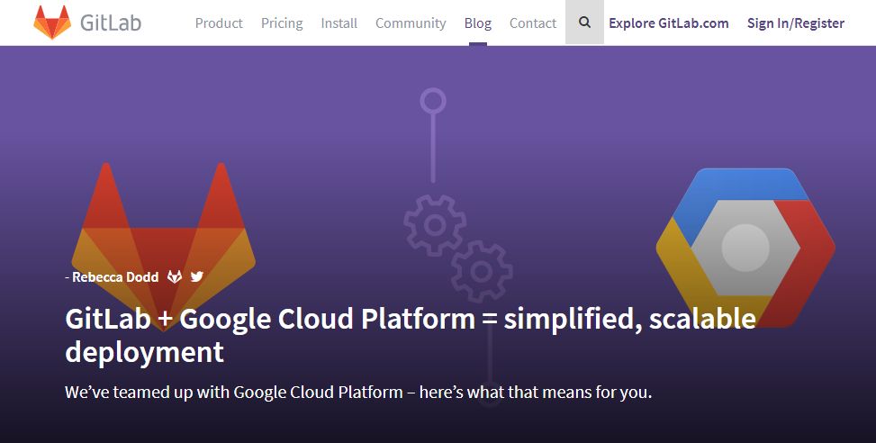Click the GitLab fox logo in header
876x443 pixels.
[x=52, y=23]
